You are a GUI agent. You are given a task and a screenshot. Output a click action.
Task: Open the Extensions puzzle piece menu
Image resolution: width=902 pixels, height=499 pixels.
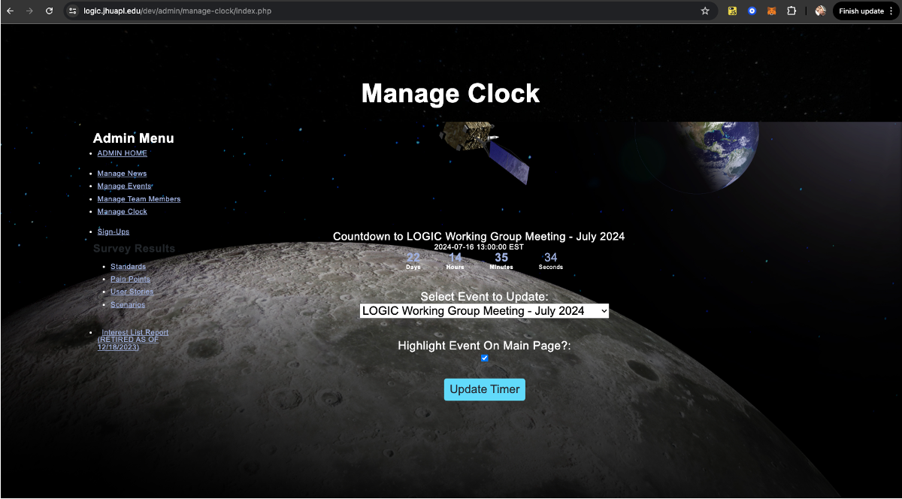792,11
